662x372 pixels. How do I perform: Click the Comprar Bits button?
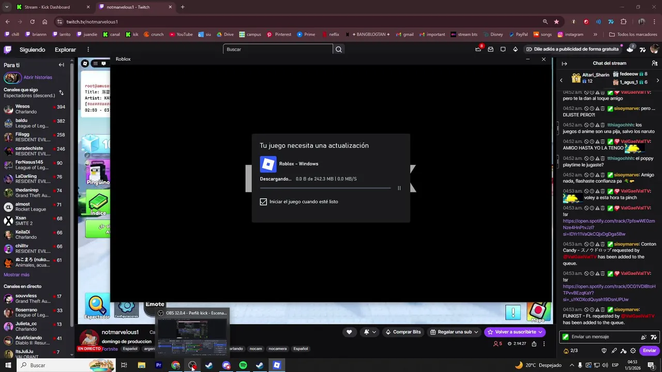point(403,332)
